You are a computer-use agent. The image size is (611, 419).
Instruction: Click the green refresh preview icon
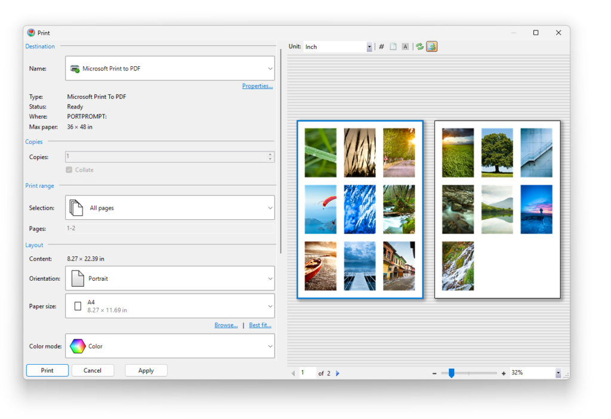tap(420, 46)
